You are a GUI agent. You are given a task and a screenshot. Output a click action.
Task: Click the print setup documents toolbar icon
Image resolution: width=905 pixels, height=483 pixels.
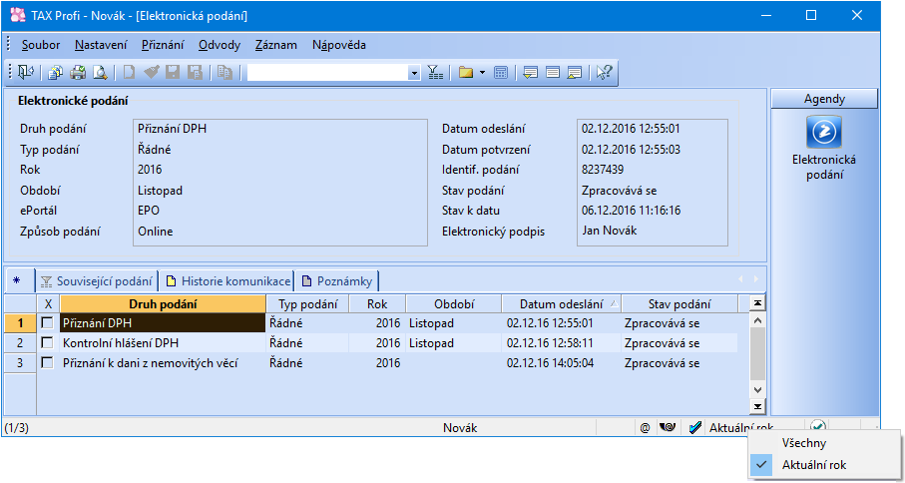click(56, 72)
